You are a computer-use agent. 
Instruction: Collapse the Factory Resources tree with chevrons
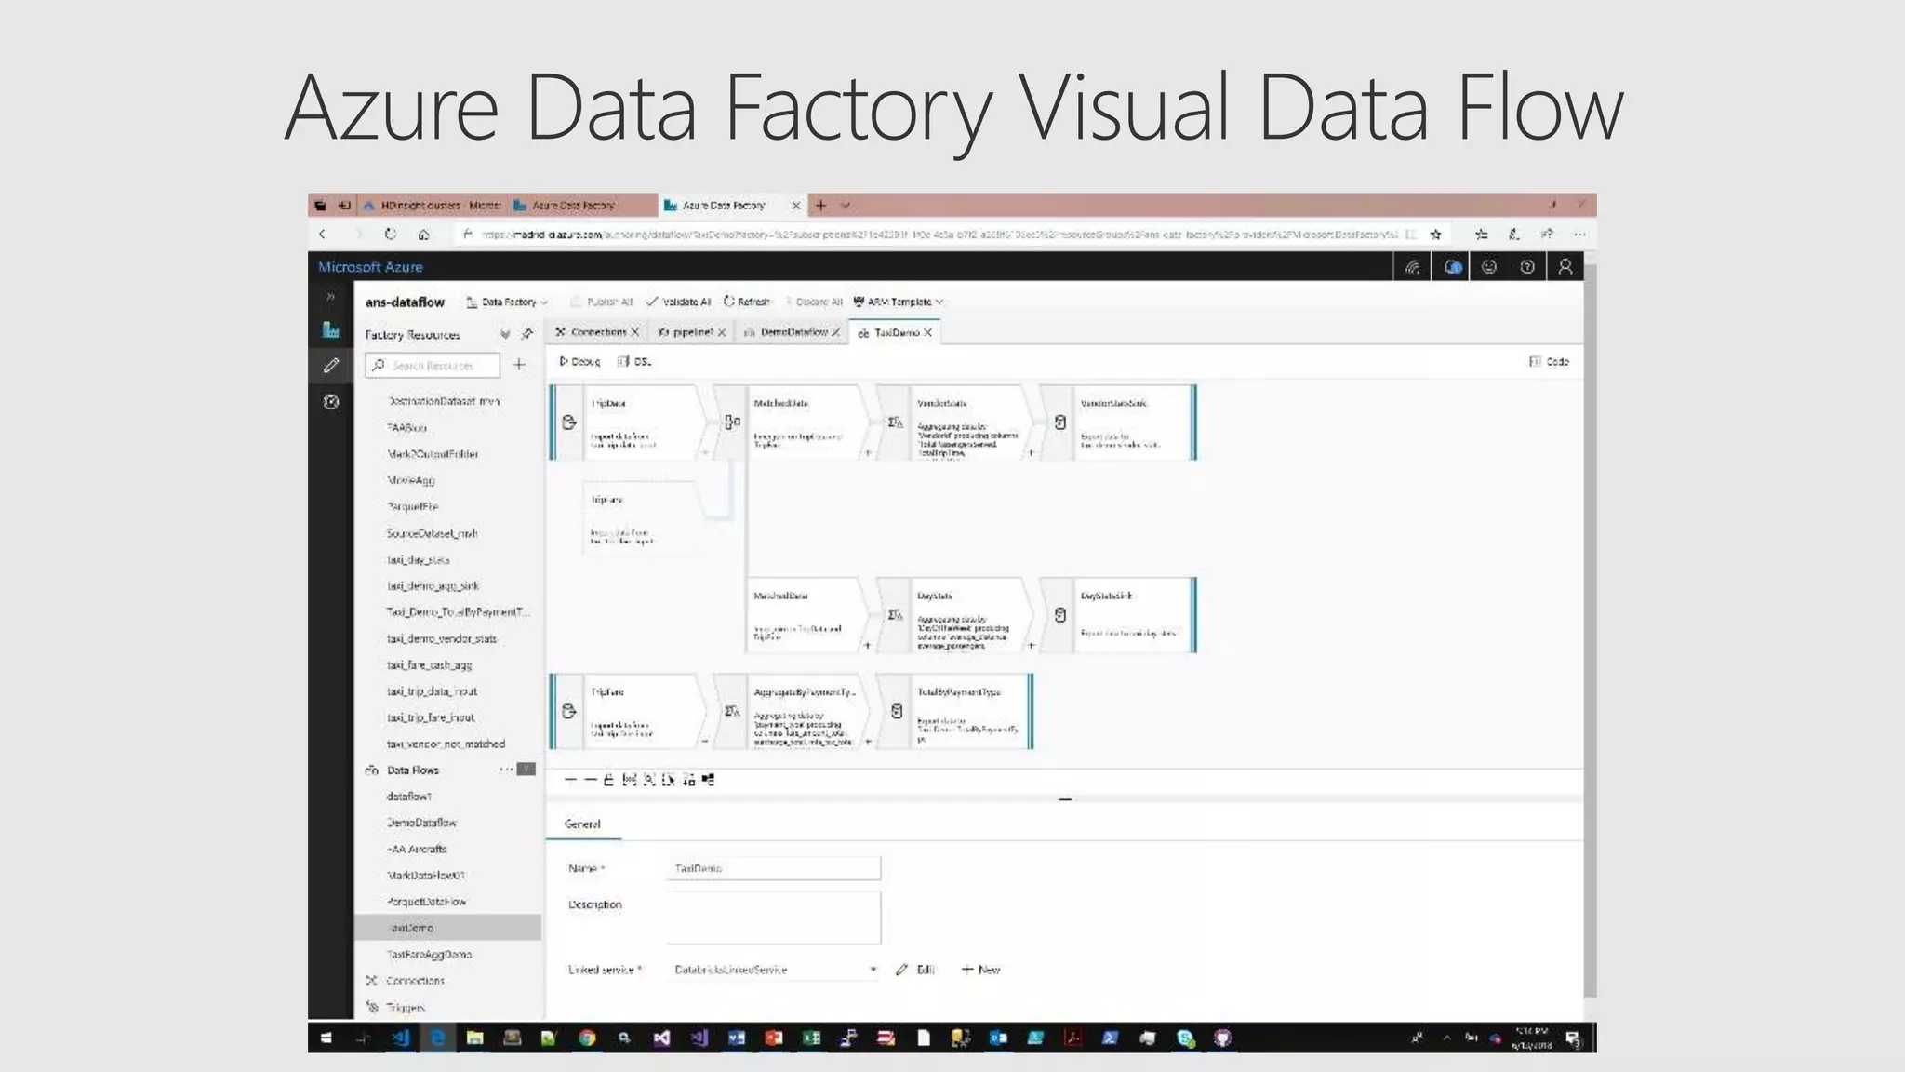504,334
